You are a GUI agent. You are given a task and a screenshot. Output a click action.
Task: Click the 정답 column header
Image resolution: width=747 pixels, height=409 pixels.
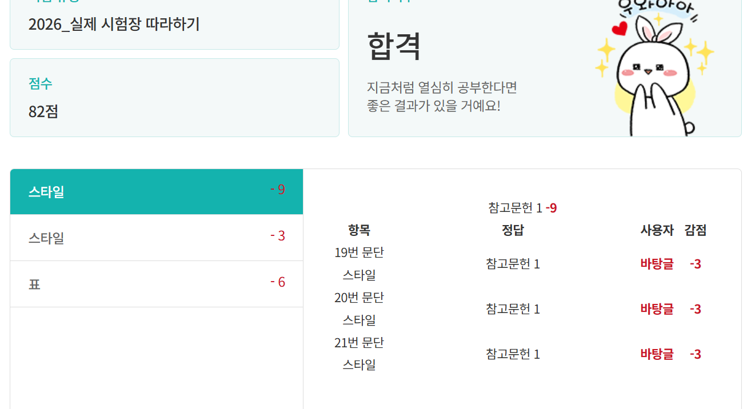point(513,230)
